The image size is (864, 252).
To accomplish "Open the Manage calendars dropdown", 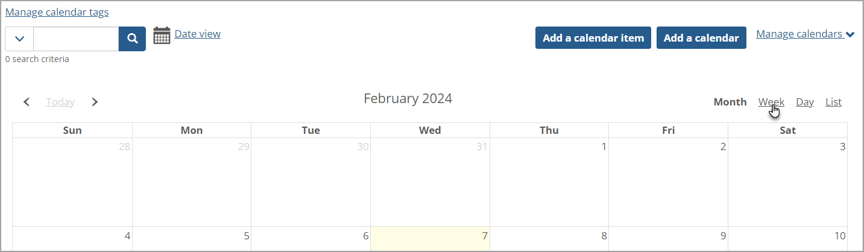I will 805,34.
